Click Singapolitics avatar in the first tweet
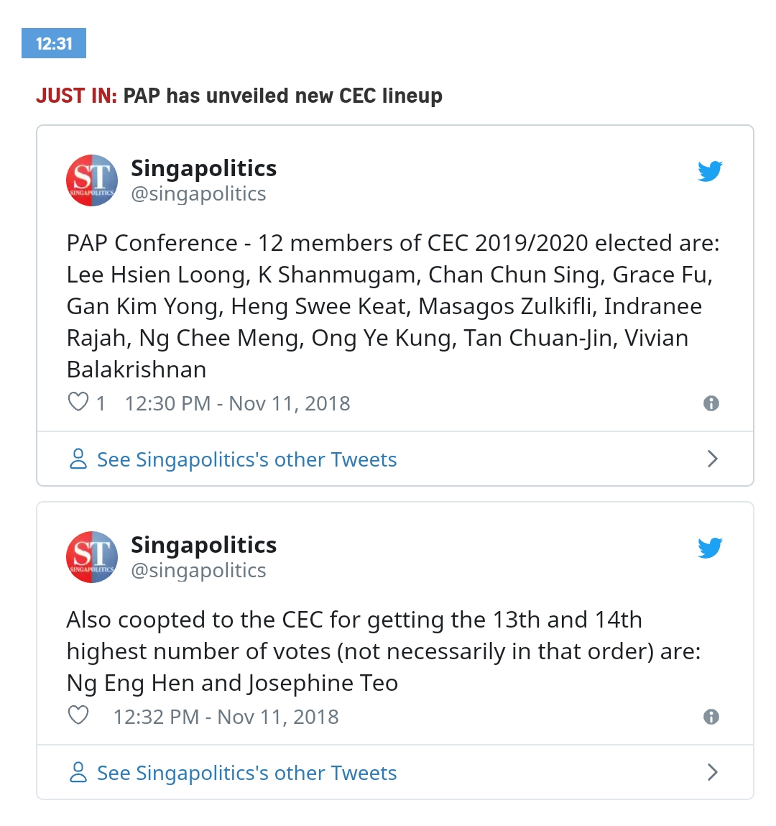The image size is (776, 826). (x=92, y=180)
